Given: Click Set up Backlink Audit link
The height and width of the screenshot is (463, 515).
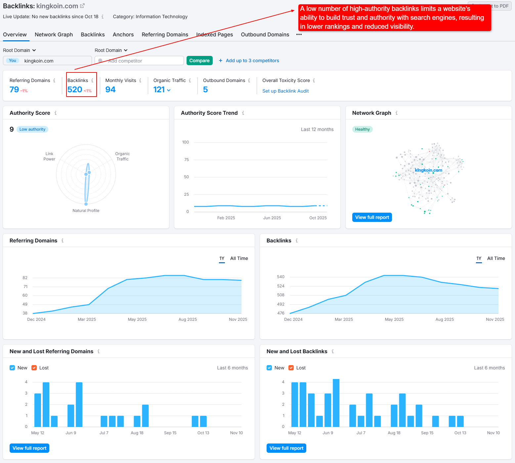Looking at the screenshot, I should coord(285,91).
